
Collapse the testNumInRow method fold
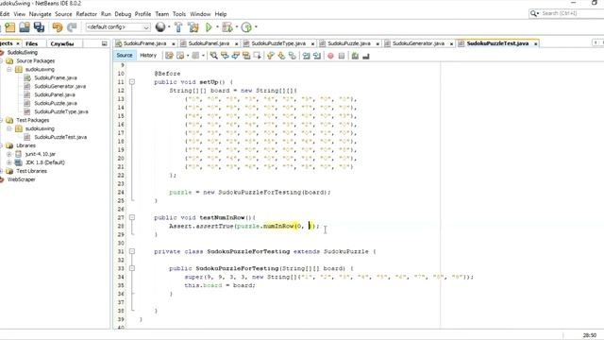132,218
